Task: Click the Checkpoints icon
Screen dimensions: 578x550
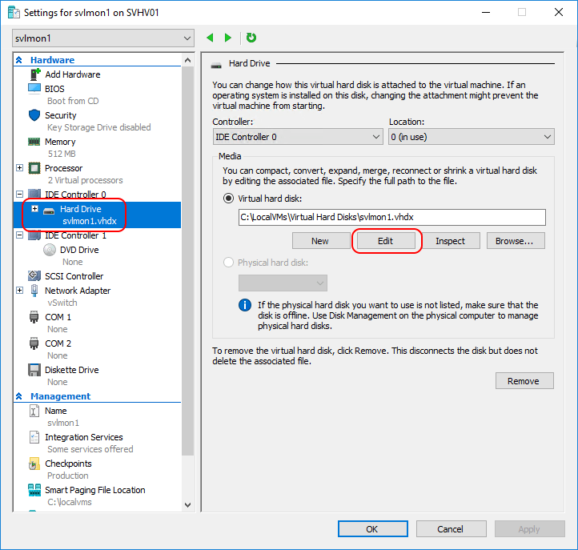Action: click(x=34, y=464)
